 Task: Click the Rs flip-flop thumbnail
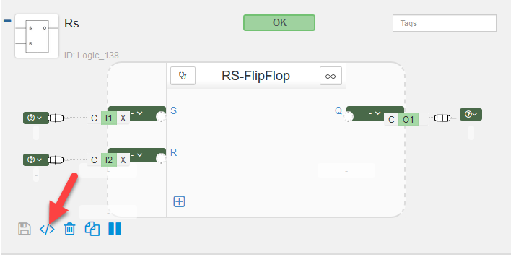click(x=37, y=36)
